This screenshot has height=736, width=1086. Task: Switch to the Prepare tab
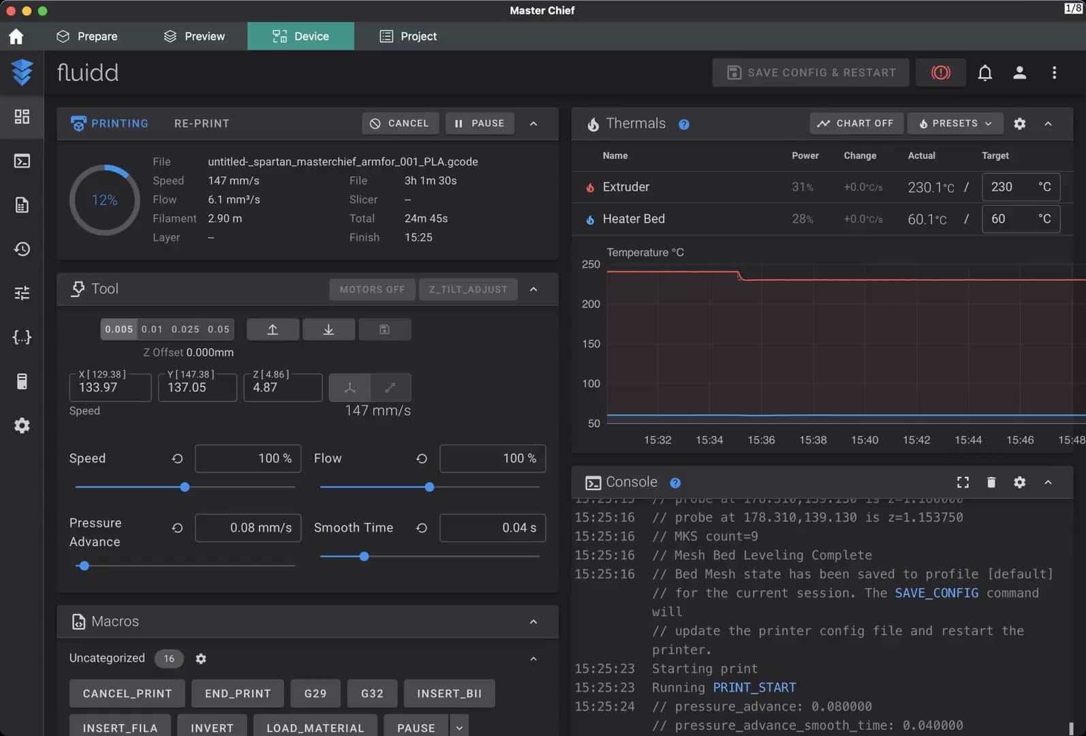(87, 36)
